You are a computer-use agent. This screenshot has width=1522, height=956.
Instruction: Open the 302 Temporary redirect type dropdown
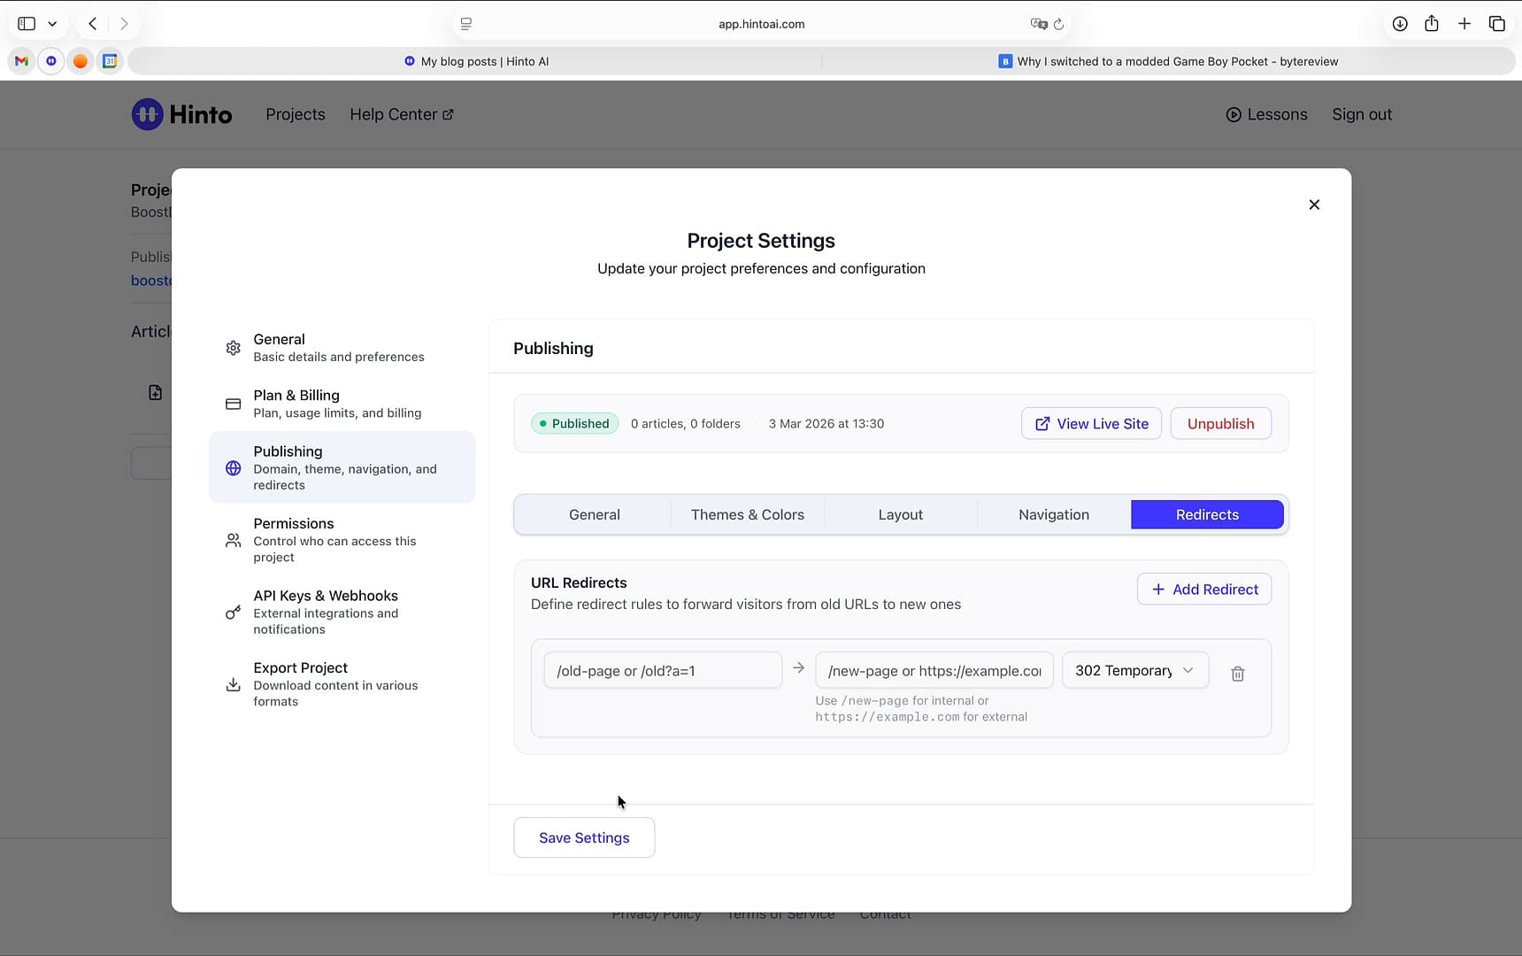click(x=1135, y=670)
